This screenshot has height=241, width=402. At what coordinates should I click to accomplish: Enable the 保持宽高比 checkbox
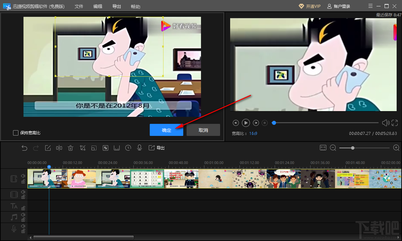(16, 133)
